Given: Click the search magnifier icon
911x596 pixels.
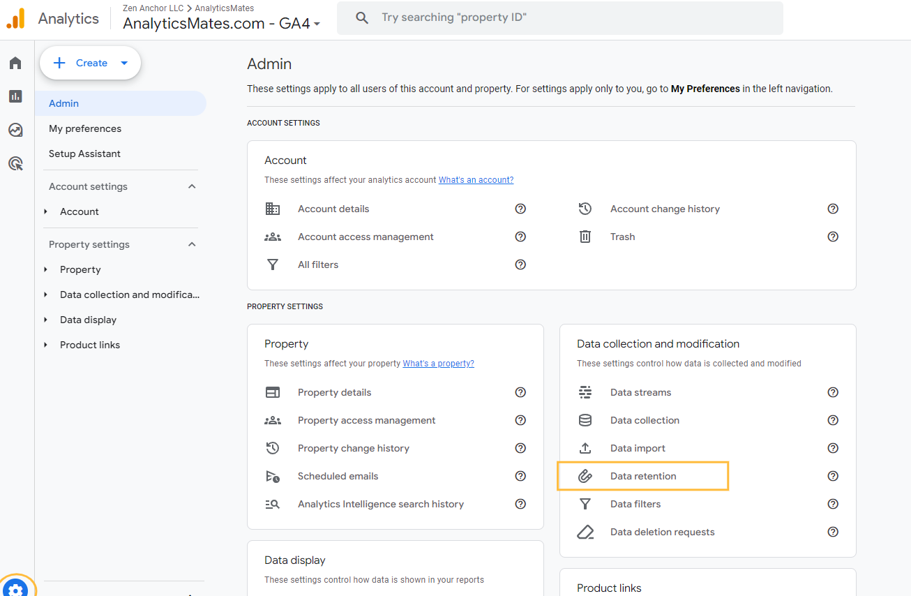Looking at the screenshot, I should click(362, 17).
